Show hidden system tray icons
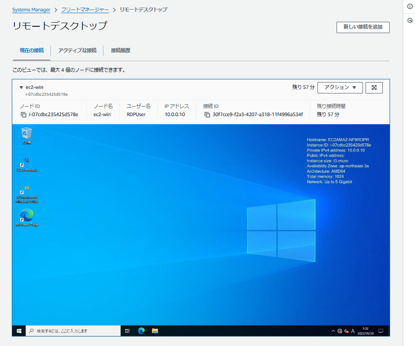The height and width of the screenshot is (346, 415). (333, 331)
